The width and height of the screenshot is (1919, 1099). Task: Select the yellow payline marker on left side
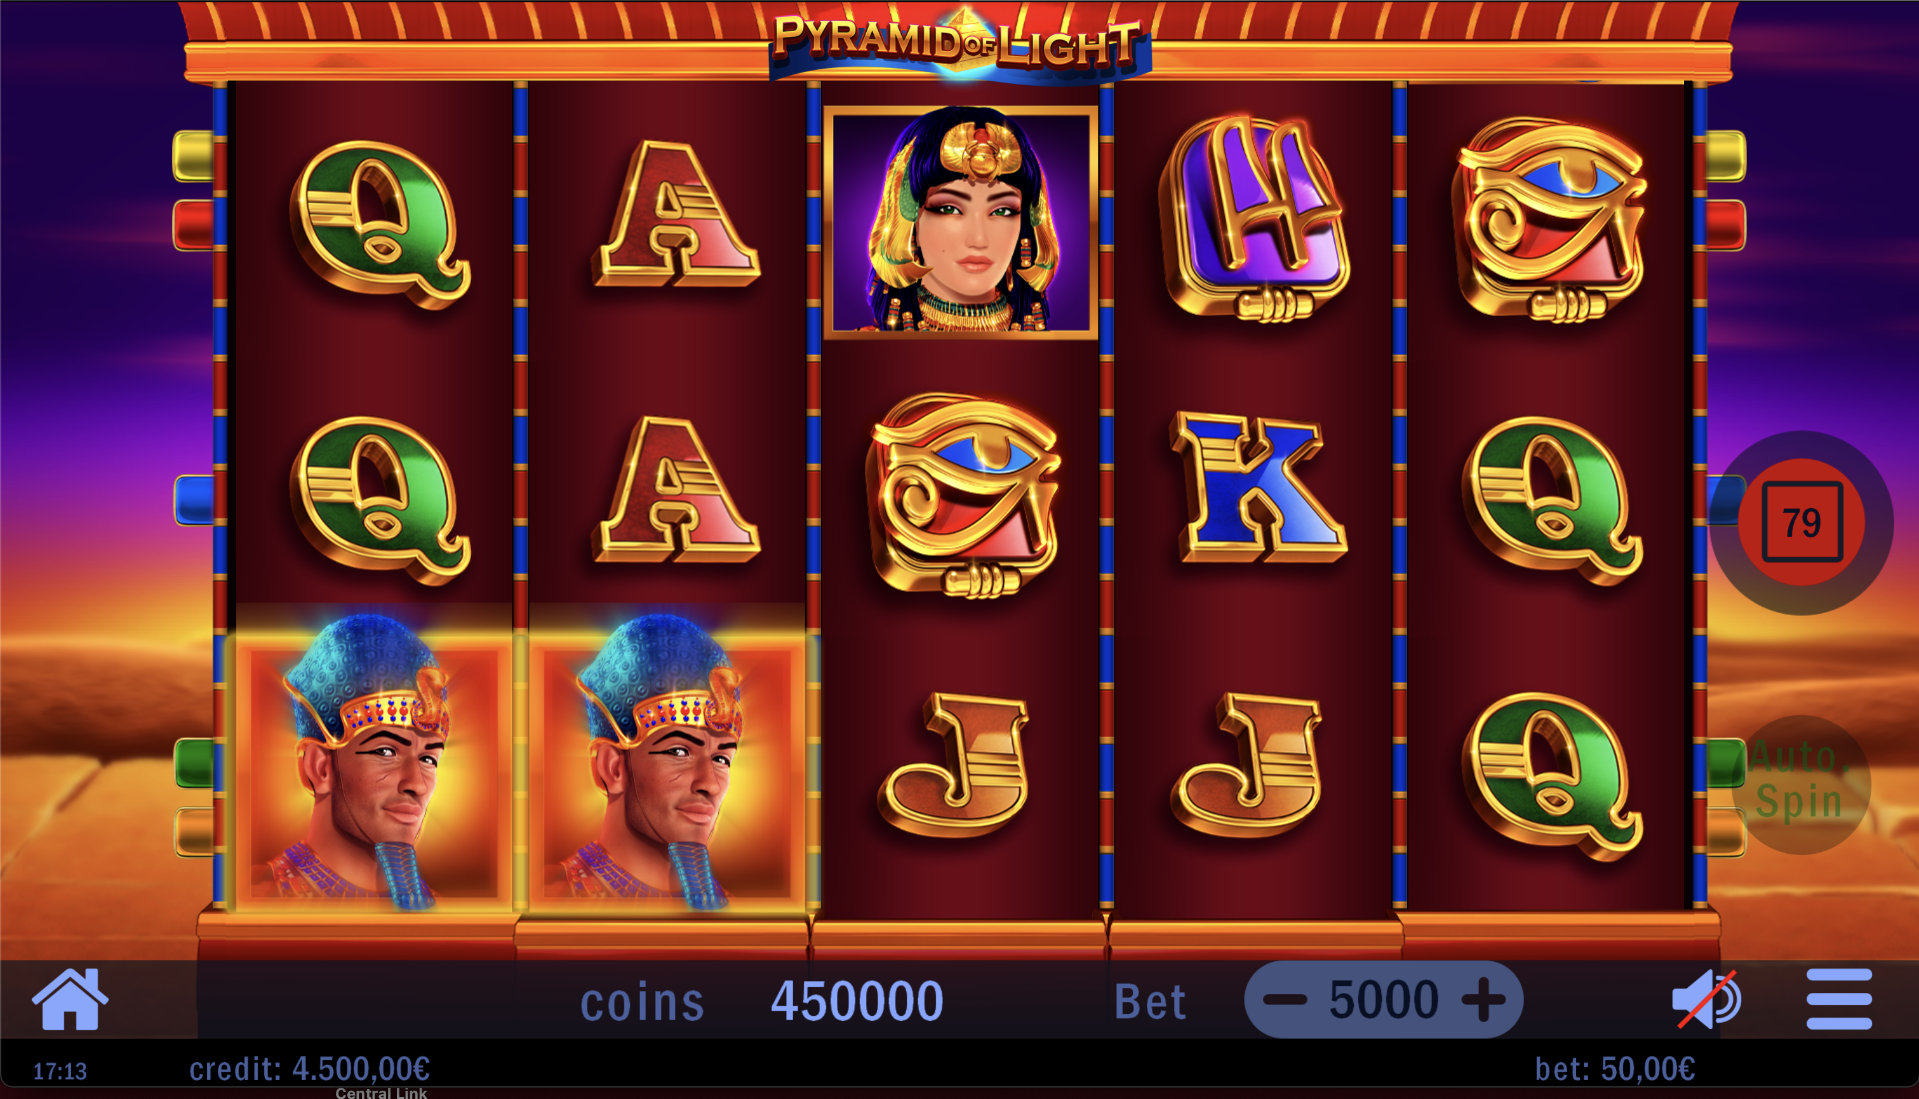click(x=194, y=156)
